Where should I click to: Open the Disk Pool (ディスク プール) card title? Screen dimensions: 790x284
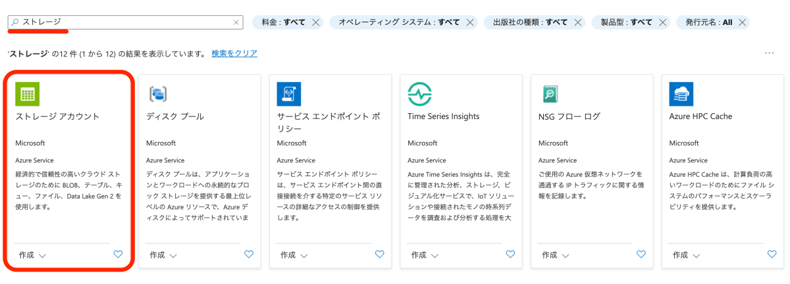175,116
